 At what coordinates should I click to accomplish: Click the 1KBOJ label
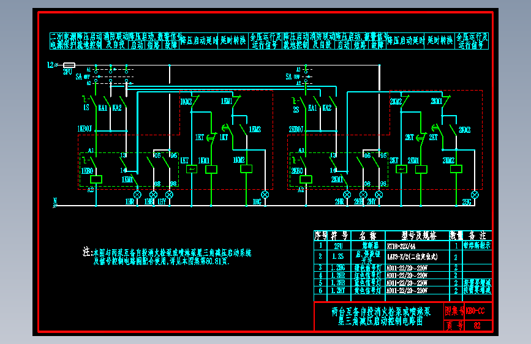point(85,129)
